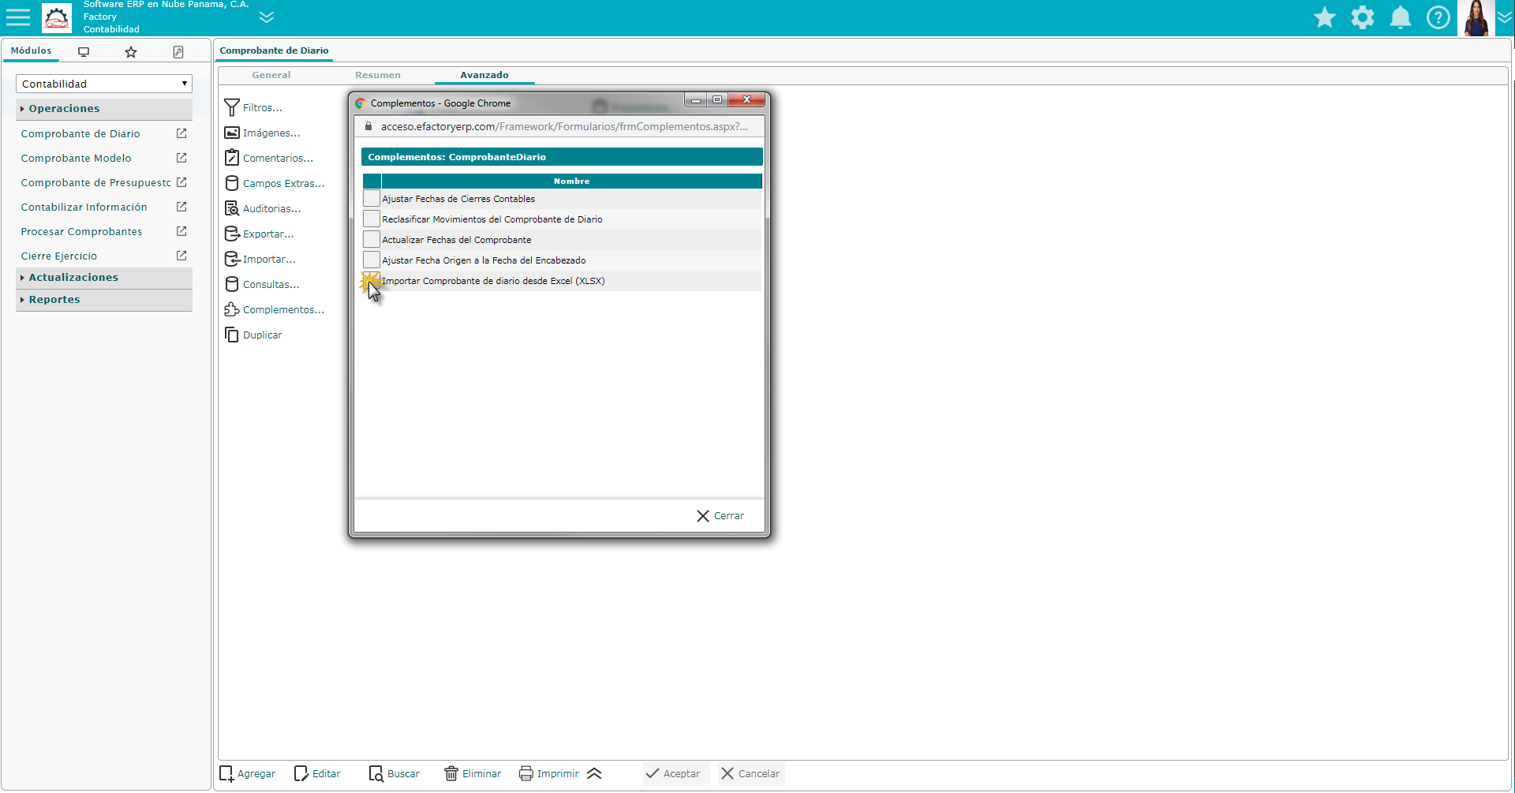Check Ajustar Fechas de Cierres Contables box

pos(372,198)
